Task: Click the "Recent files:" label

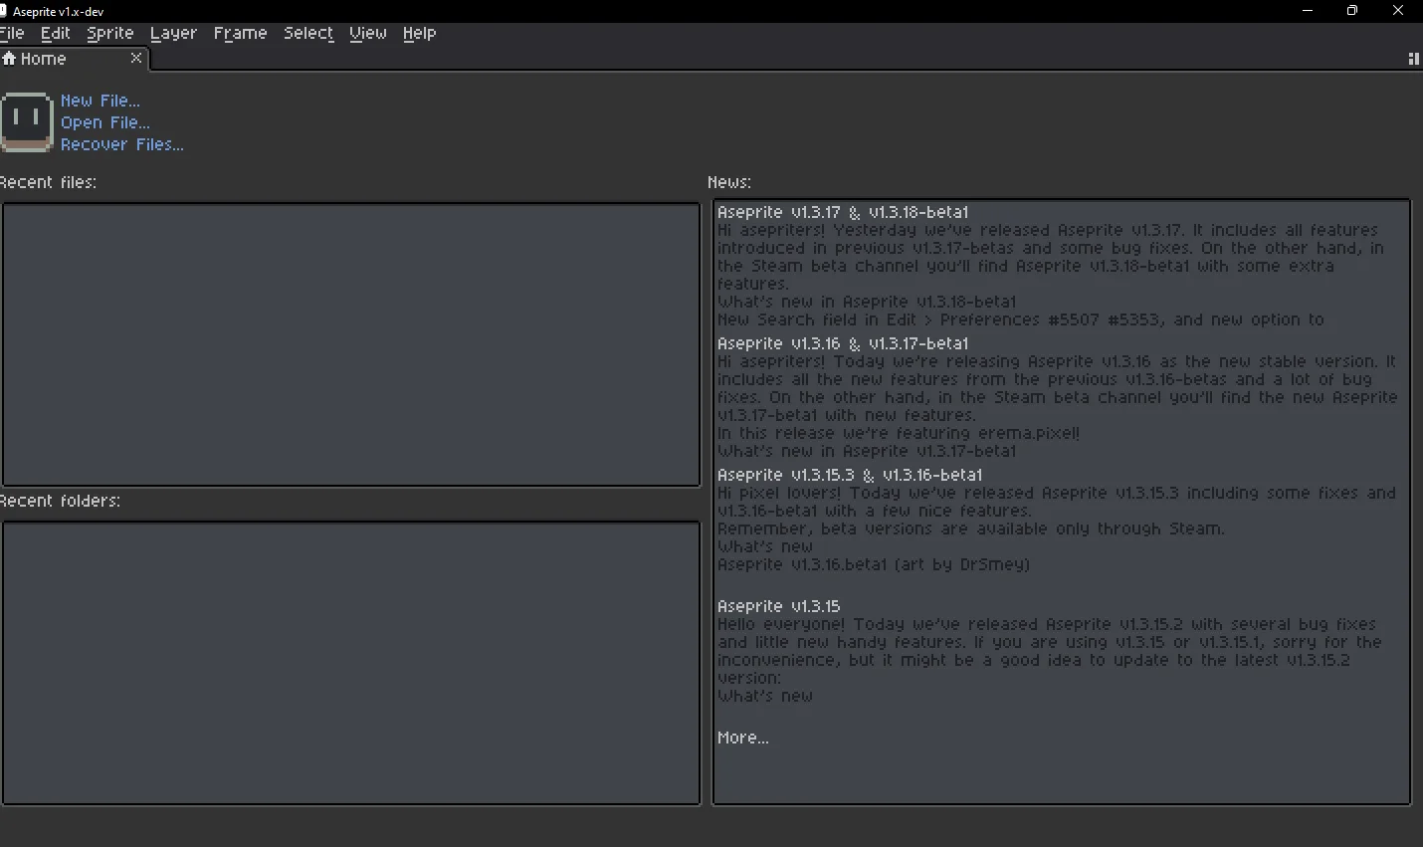Action: pyautogui.click(x=48, y=182)
